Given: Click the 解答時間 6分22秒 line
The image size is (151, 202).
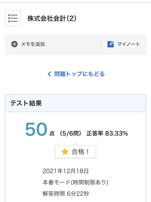Looking at the screenshot, I should pos(66,194).
